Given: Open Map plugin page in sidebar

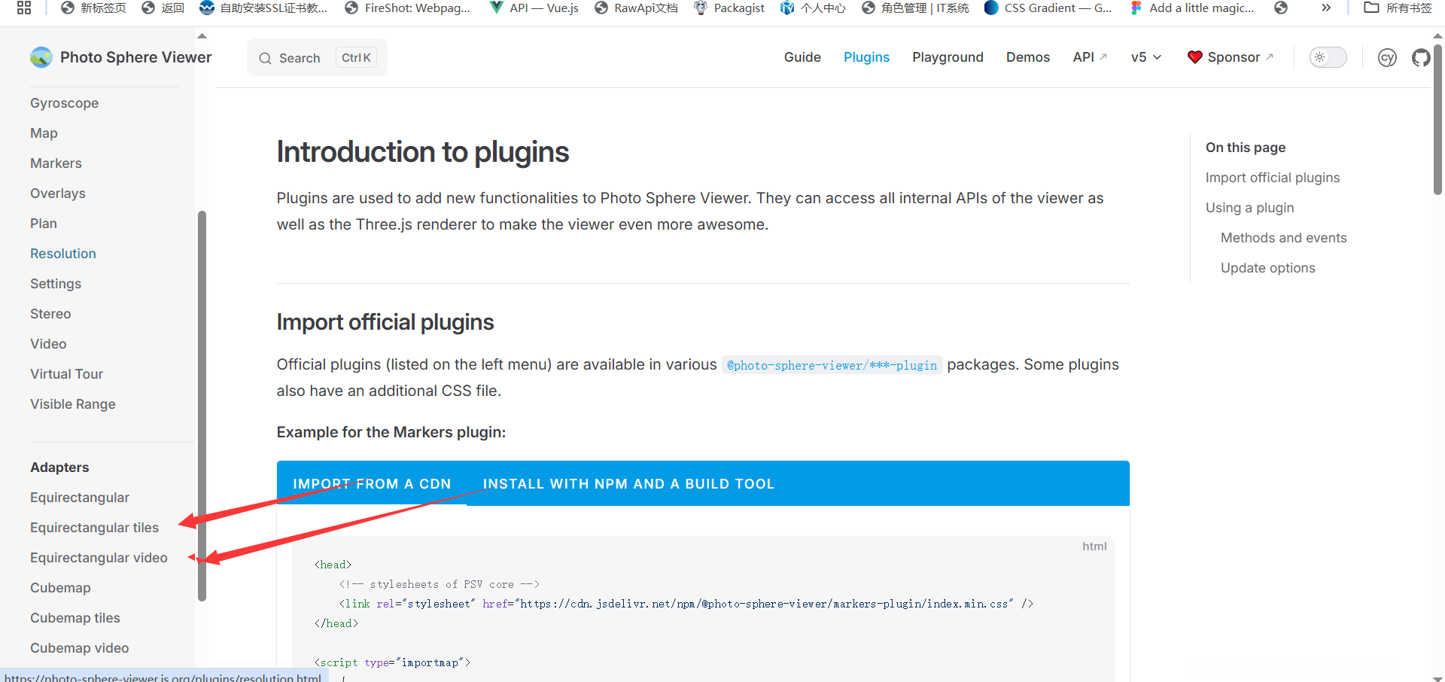Looking at the screenshot, I should pos(44,133).
